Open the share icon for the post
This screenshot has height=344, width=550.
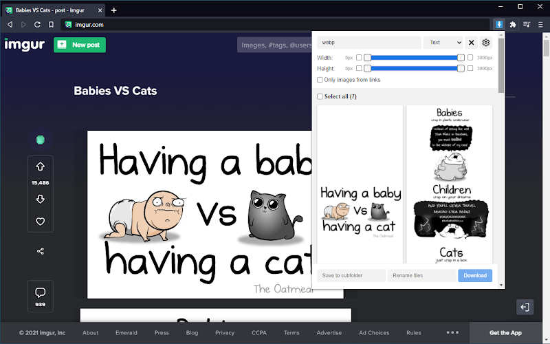[41, 251]
